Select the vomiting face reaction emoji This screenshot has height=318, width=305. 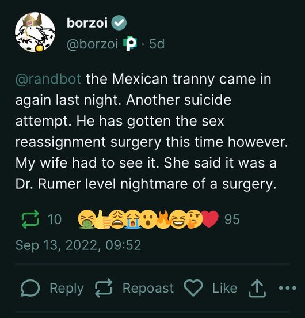point(87,219)
